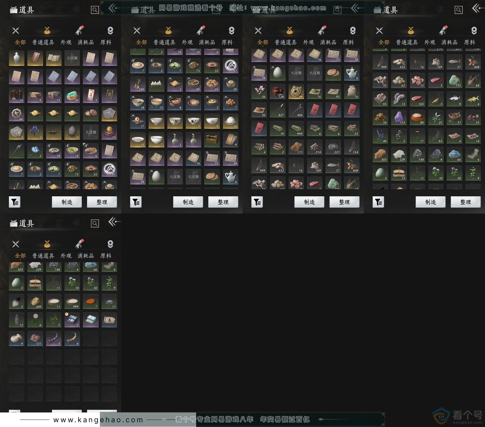The image size is (485, 427).
Task: Select the rooster-painted bowl with count 3
Action: (193, 121)
